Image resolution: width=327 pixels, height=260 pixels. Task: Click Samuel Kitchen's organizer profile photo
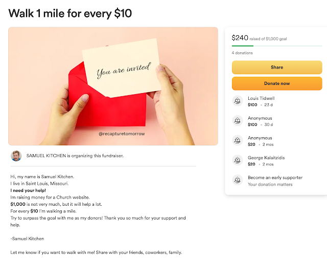tap(16, 156)
